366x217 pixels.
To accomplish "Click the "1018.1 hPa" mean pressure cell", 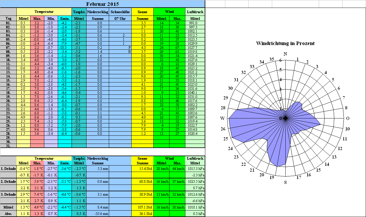I will coord(195,207).
